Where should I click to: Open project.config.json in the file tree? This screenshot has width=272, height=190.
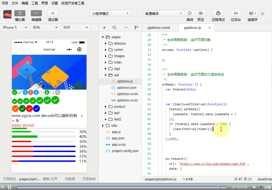[x=120, y=151]
